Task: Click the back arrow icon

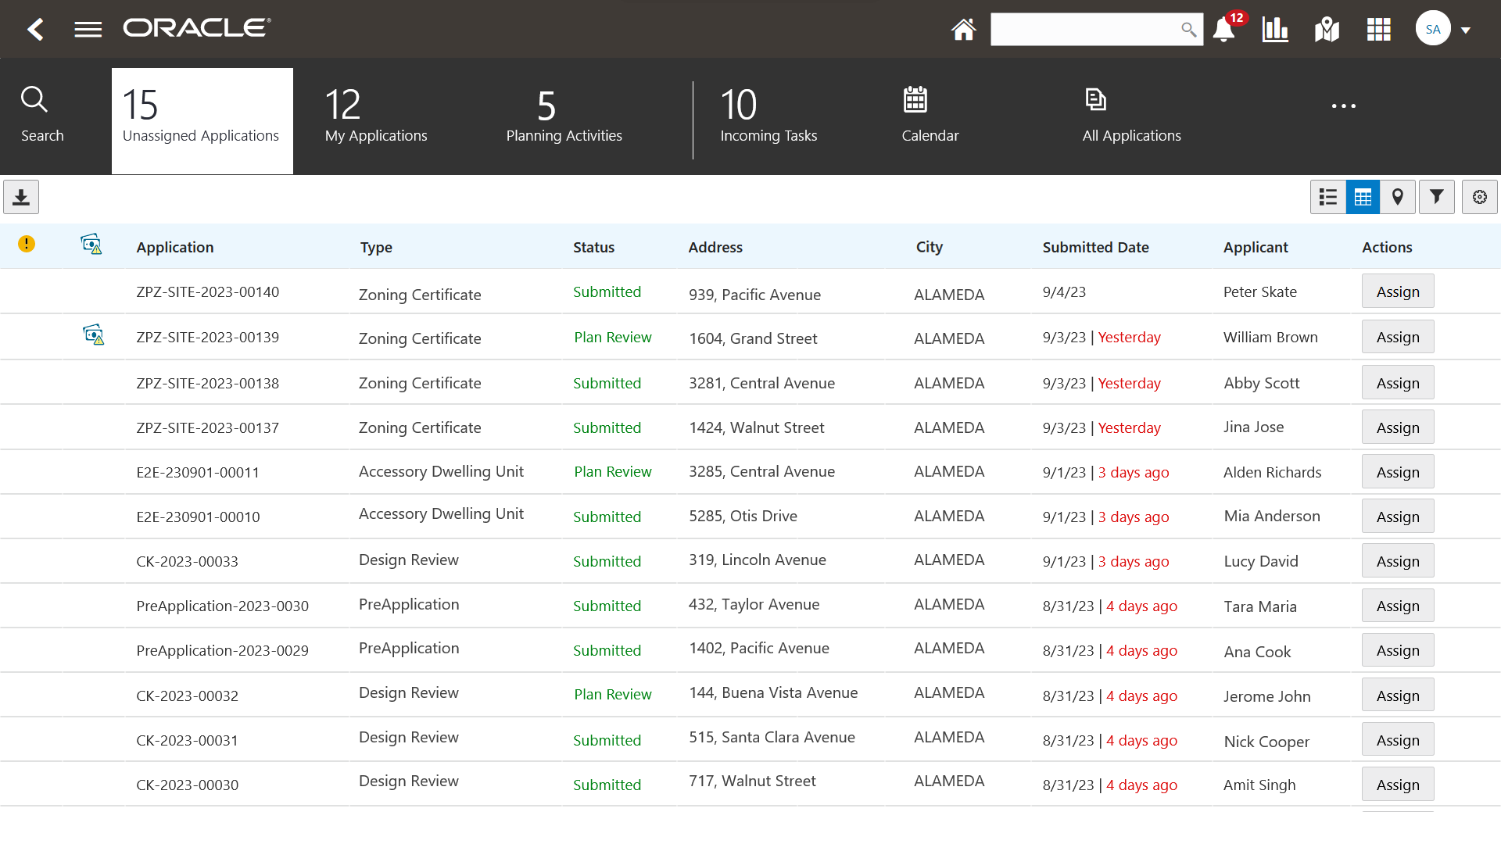Action: 35,30
